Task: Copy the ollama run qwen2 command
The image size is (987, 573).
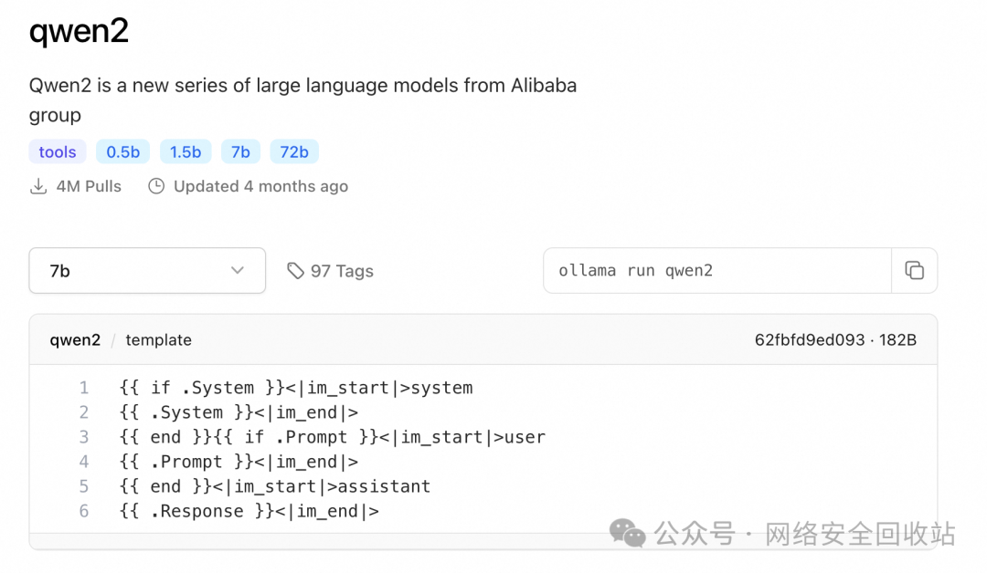Action: pyautogui.click(x=914, y=270)
